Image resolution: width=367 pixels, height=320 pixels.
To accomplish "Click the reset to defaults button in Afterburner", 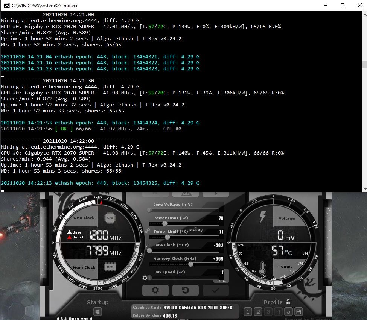I will (x=185, y=290).
